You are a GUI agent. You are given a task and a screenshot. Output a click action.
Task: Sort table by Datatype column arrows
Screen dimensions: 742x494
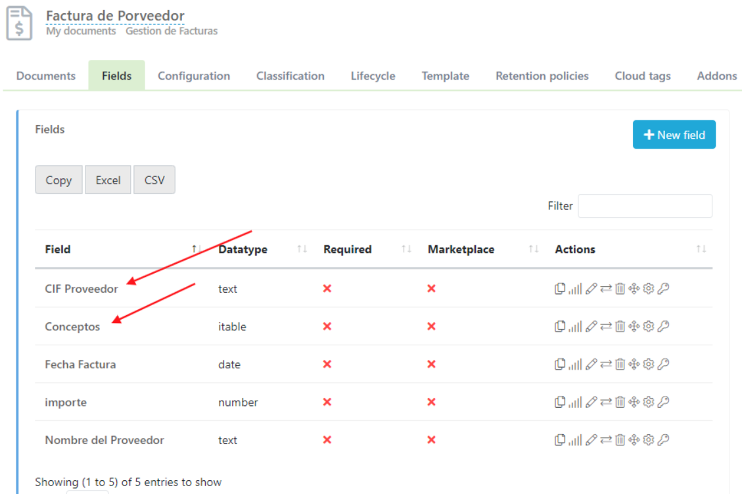coord(302,249)
